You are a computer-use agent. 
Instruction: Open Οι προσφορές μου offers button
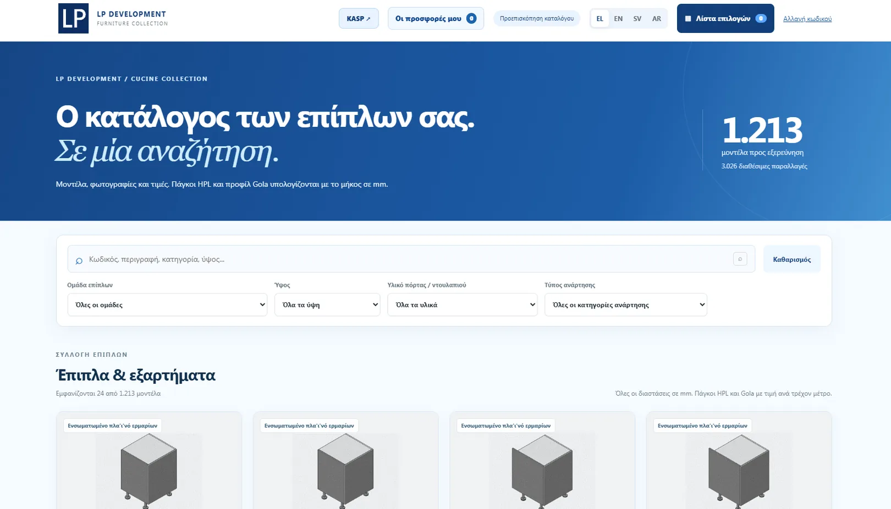tap(436, 19)
